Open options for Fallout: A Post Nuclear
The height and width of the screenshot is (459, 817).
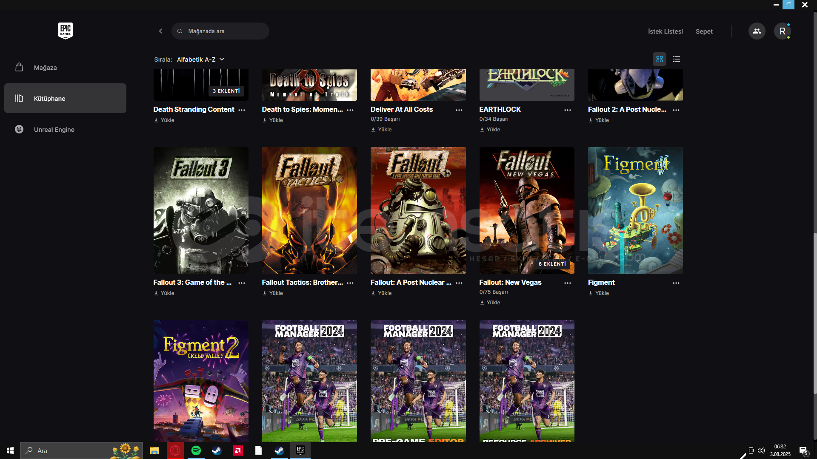click(459, 283)
